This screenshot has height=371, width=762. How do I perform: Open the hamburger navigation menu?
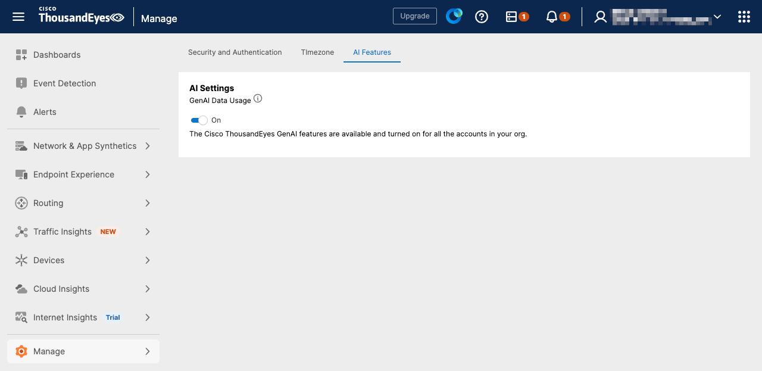click(x=18, y=17)
